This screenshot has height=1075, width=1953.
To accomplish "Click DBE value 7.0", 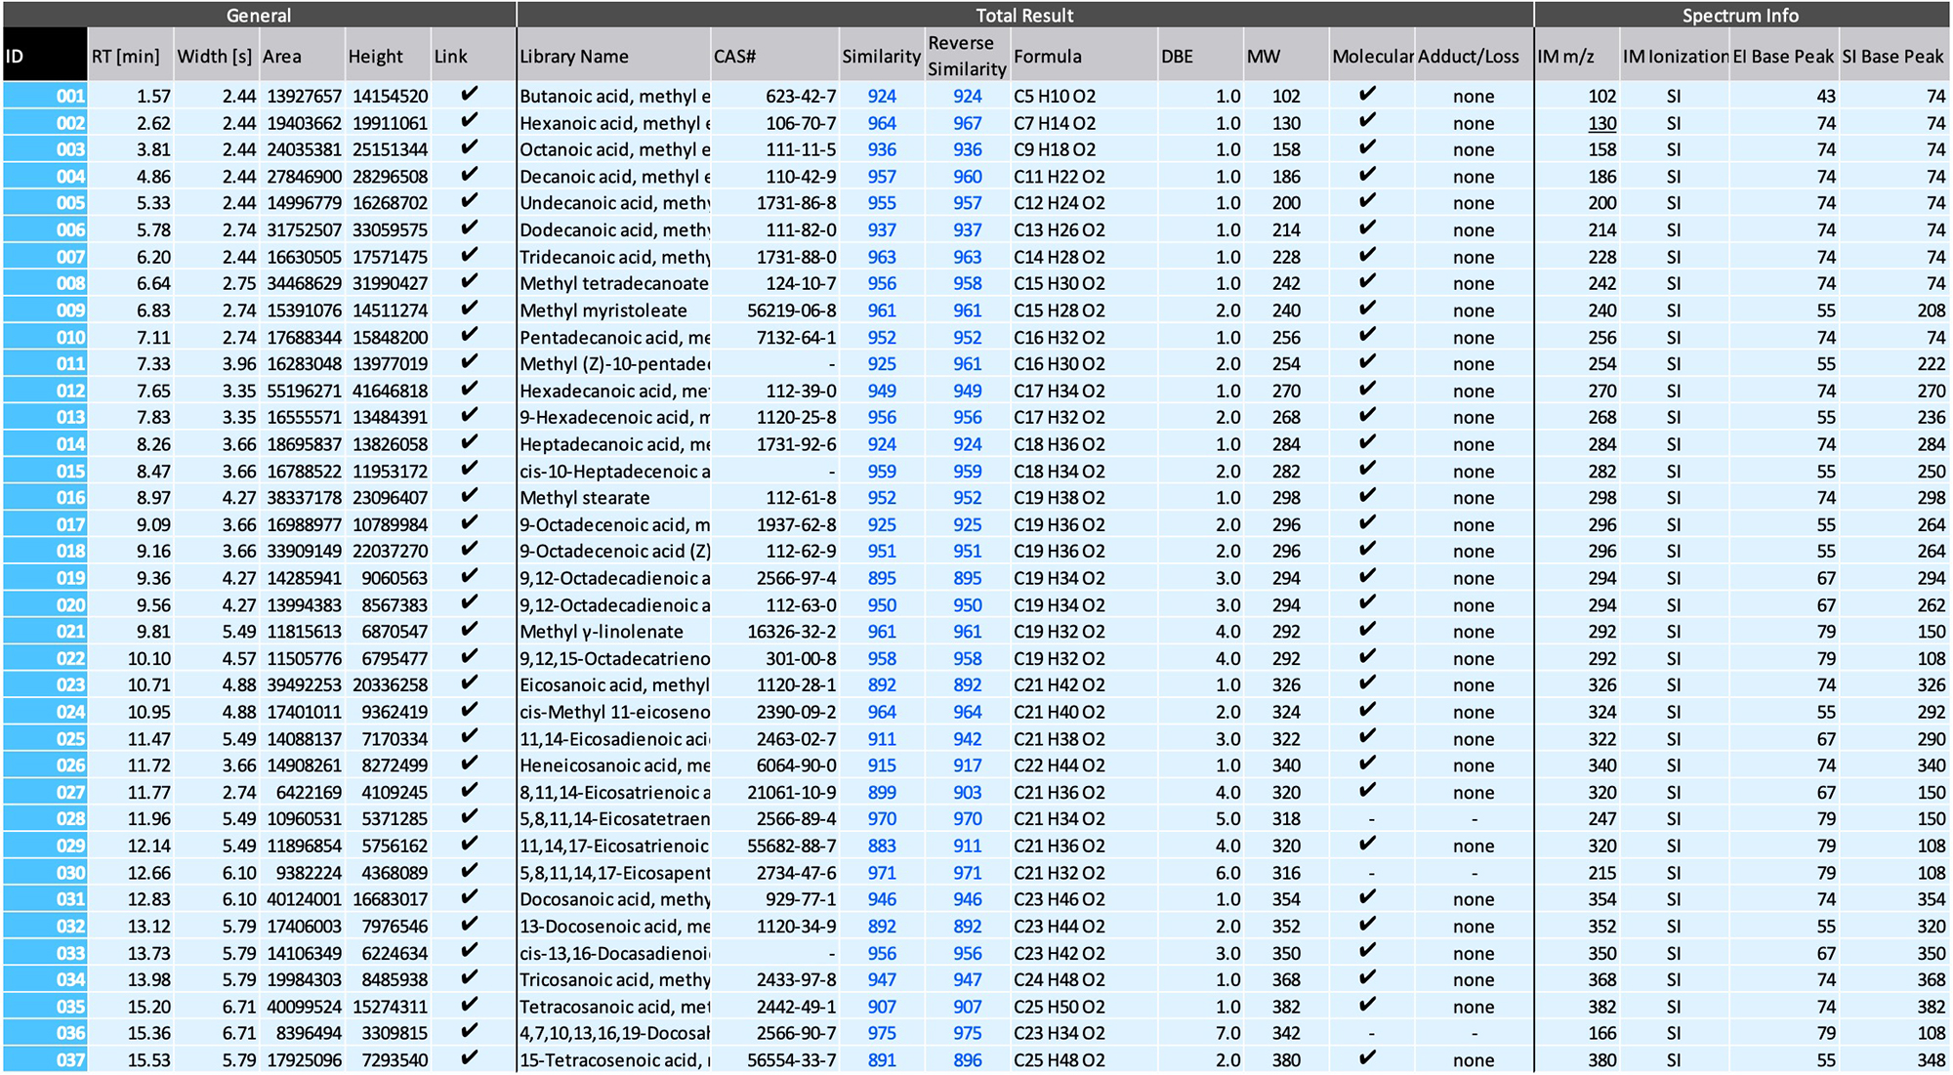I will pyautogui.click(x=1228, y=1033).
